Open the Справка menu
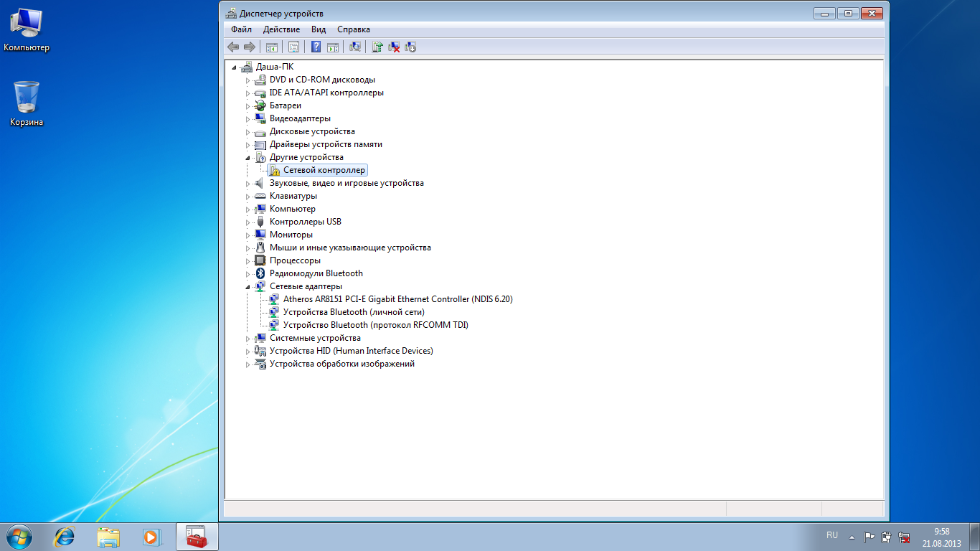Image resolution: width=980 pixels, height=551 pixels. 353,29
